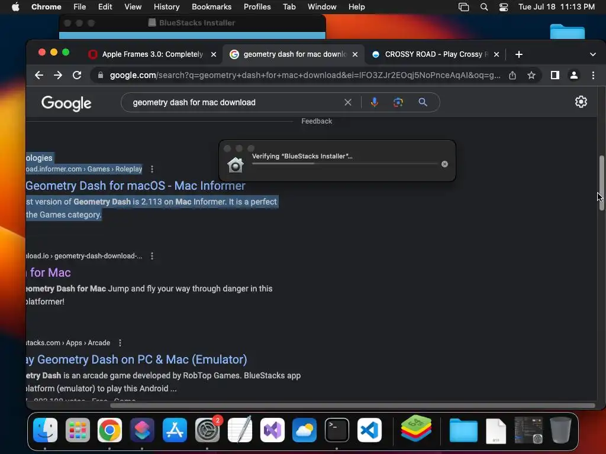Image resolution: width=606 pixels, height=454 pixels.
Task: Go to Google homepage via logo
Action: [66, 103]
